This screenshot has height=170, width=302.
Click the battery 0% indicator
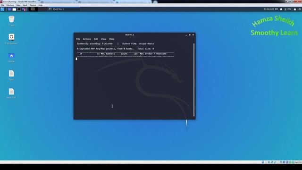pos(288,9)
